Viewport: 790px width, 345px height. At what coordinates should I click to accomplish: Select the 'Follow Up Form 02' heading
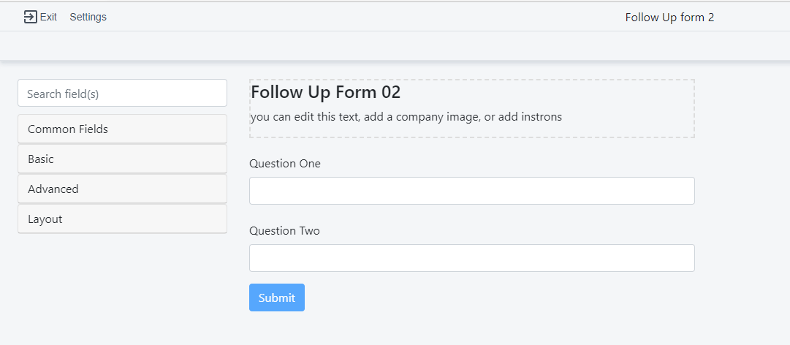pos(326,93)
